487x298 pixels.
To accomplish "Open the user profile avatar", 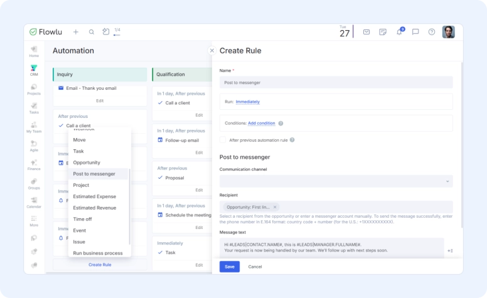I will pyautogui.click(x=449, y=31).
